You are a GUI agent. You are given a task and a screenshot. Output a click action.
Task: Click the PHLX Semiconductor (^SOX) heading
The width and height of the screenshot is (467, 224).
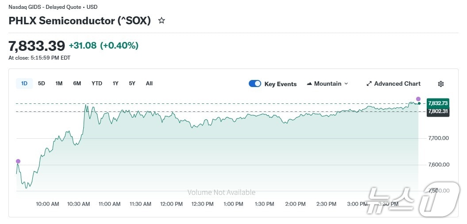[x=80, y=20]
